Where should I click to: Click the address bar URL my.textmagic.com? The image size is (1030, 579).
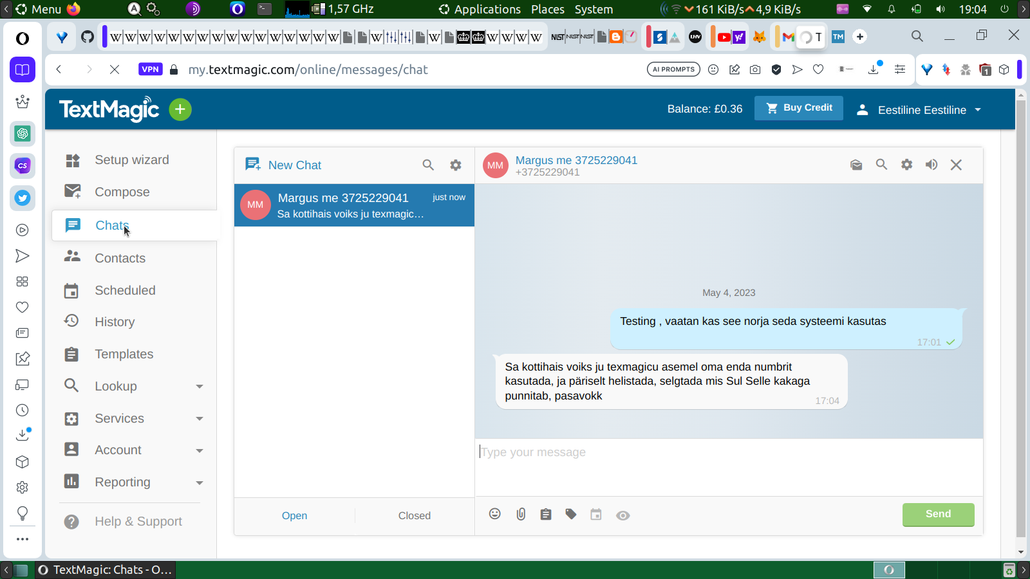pyautogui.click(x=308, y=69)
